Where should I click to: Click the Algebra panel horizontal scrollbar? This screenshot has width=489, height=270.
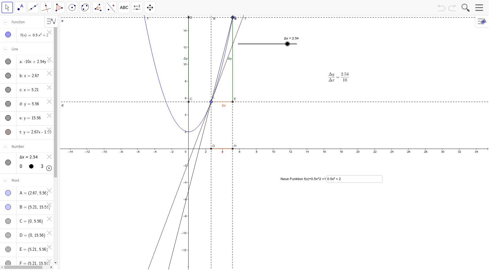click(x=23, y=267)
